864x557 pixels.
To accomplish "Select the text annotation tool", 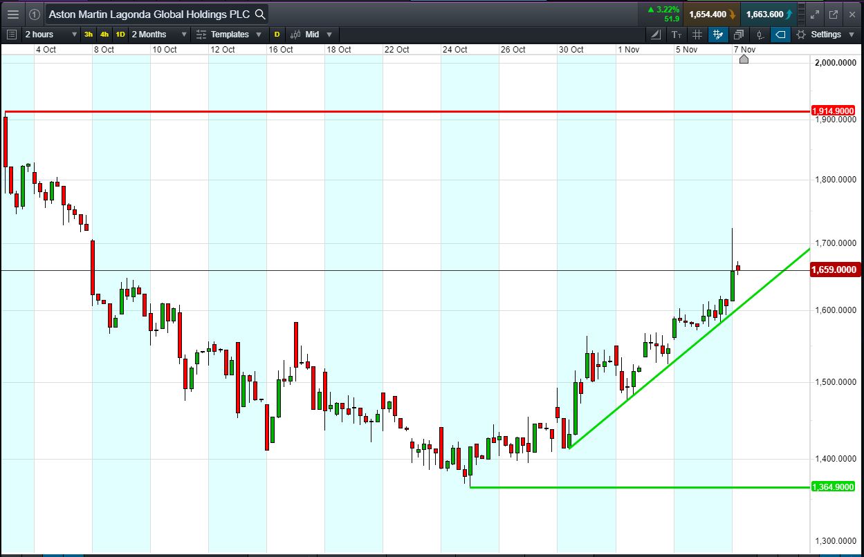I will [x=676, y=34].
